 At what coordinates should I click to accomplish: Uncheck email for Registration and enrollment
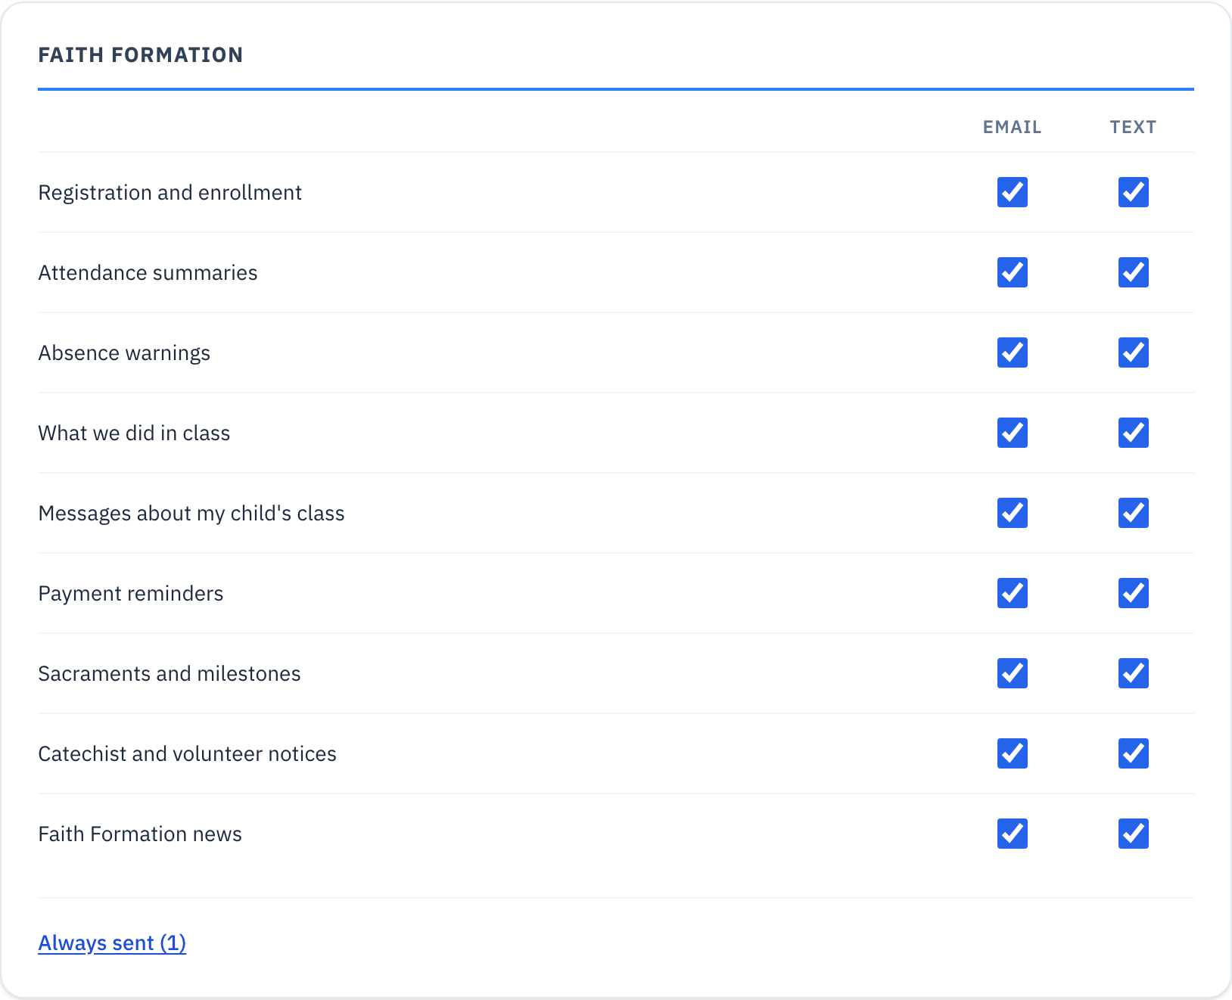(x=1012, y=192)
